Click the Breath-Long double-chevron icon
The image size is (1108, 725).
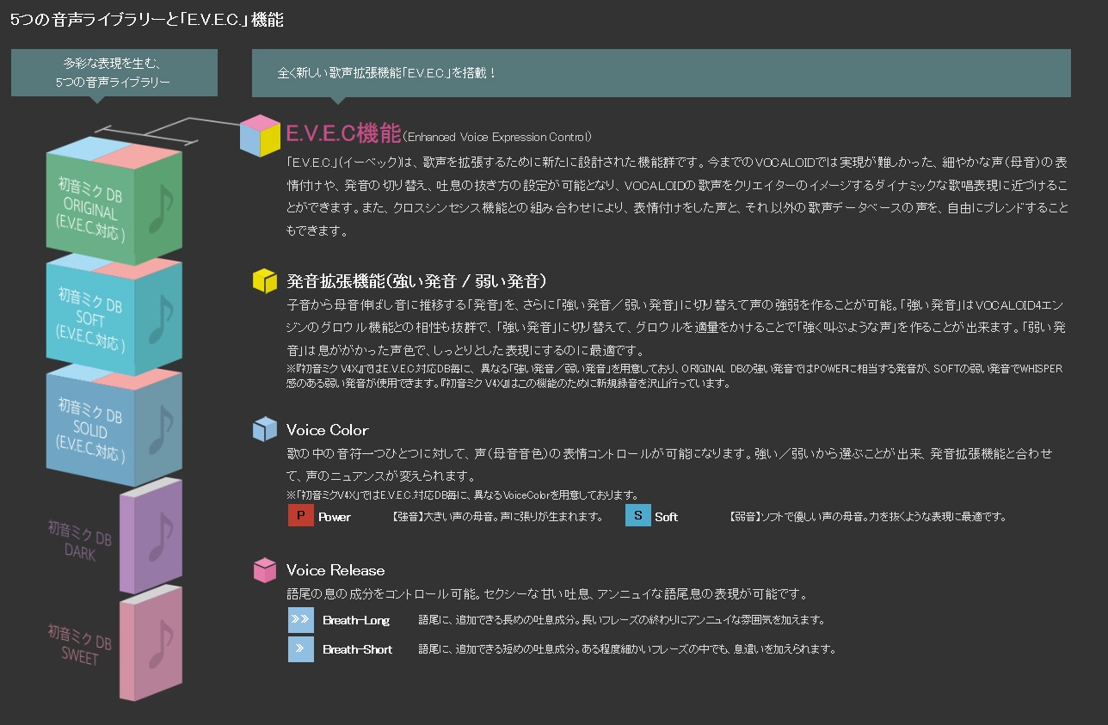tap(301, 619)
